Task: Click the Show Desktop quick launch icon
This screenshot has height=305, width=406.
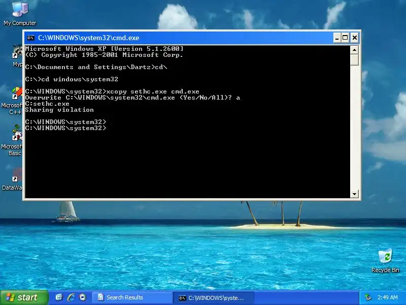Action: 59,297
